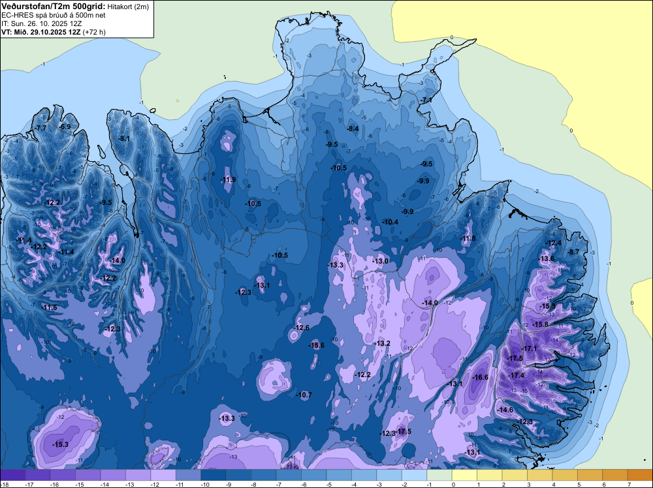
Task: Click the -13.6 temperature label
Action: 547,259
